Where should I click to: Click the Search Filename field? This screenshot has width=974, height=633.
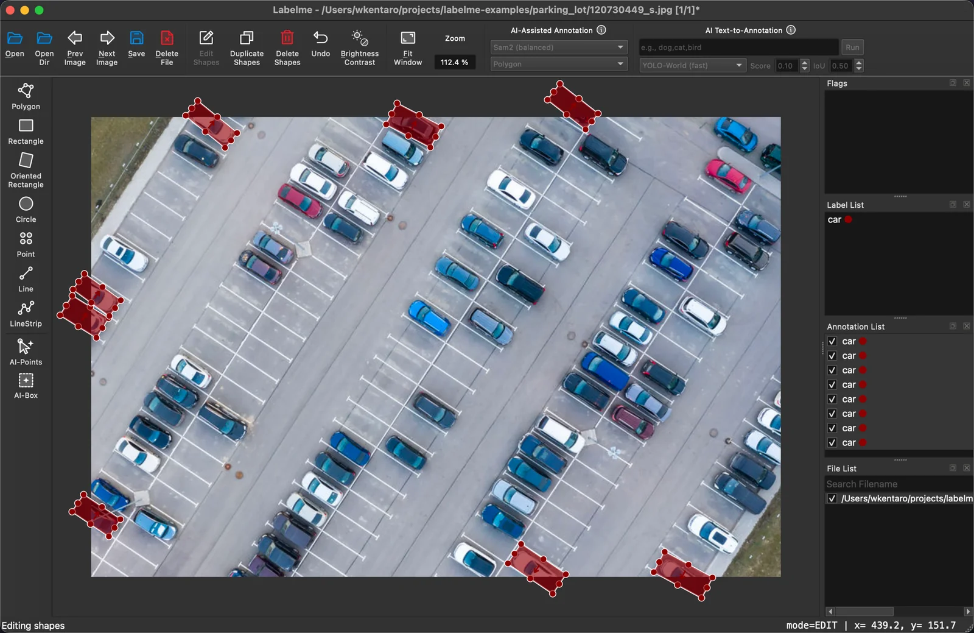pyautogui.click(x=899, y=484)
